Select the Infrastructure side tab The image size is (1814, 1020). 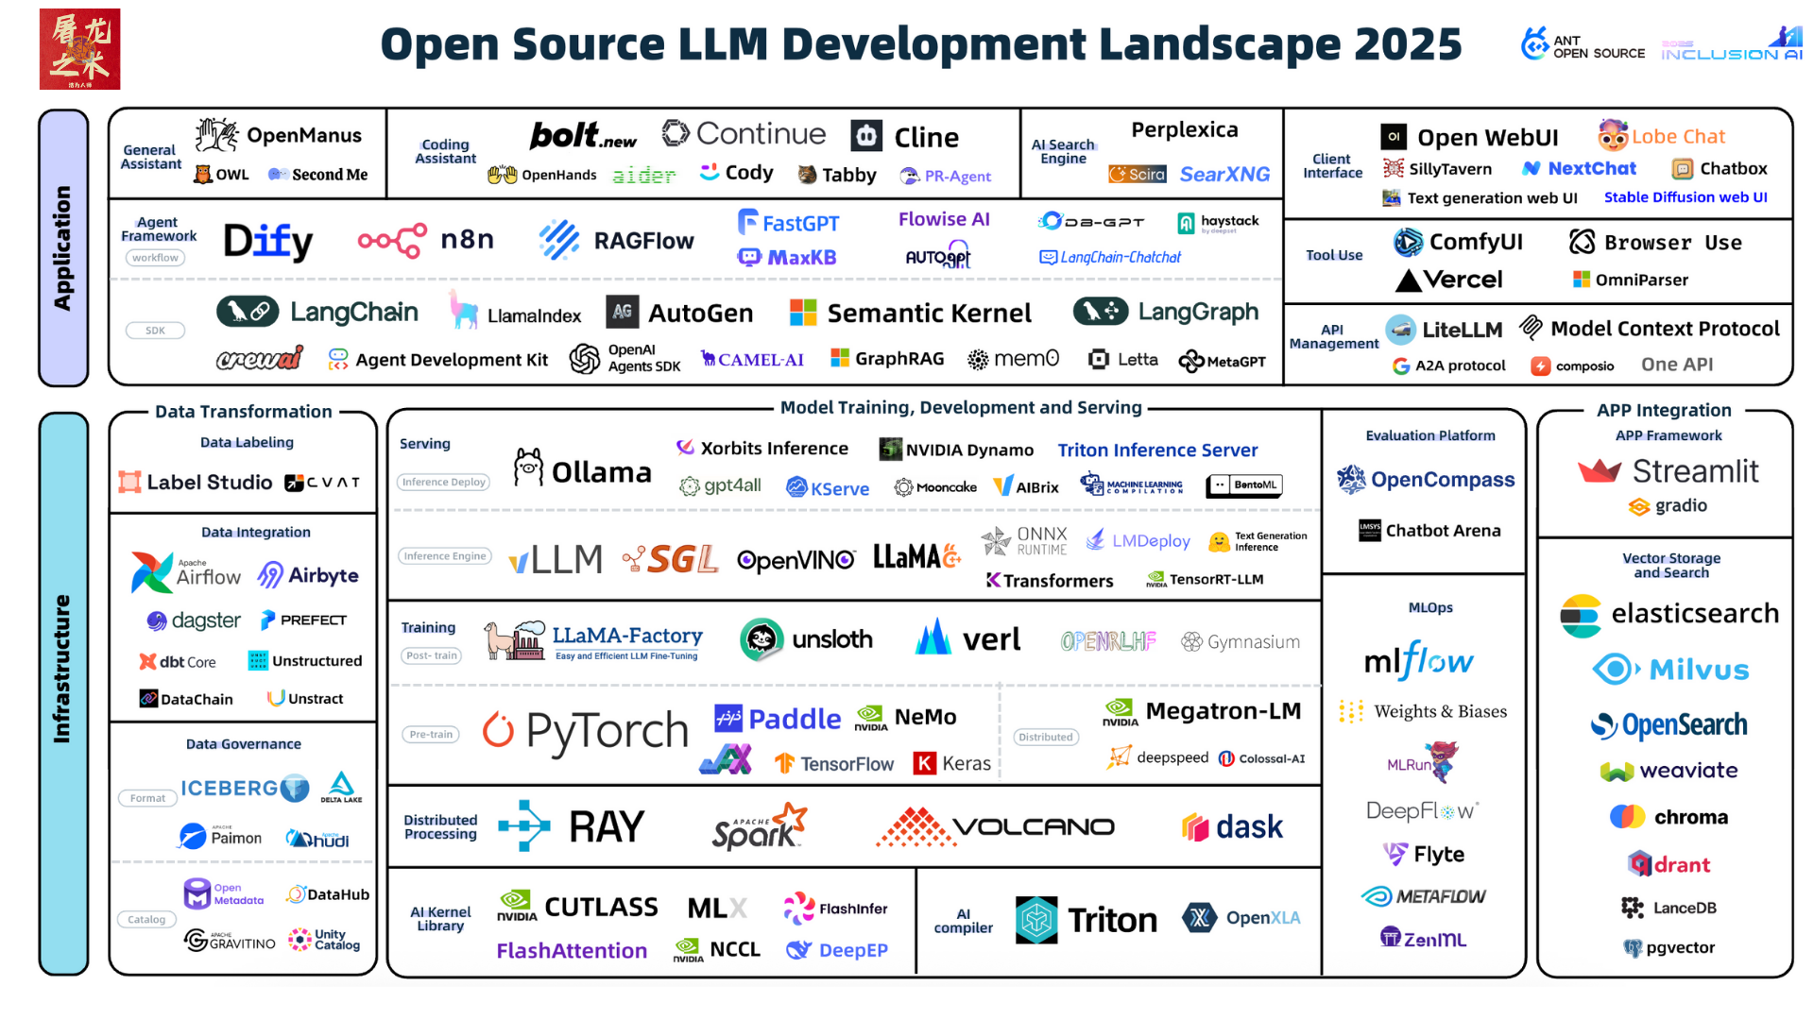pos(63,693)
